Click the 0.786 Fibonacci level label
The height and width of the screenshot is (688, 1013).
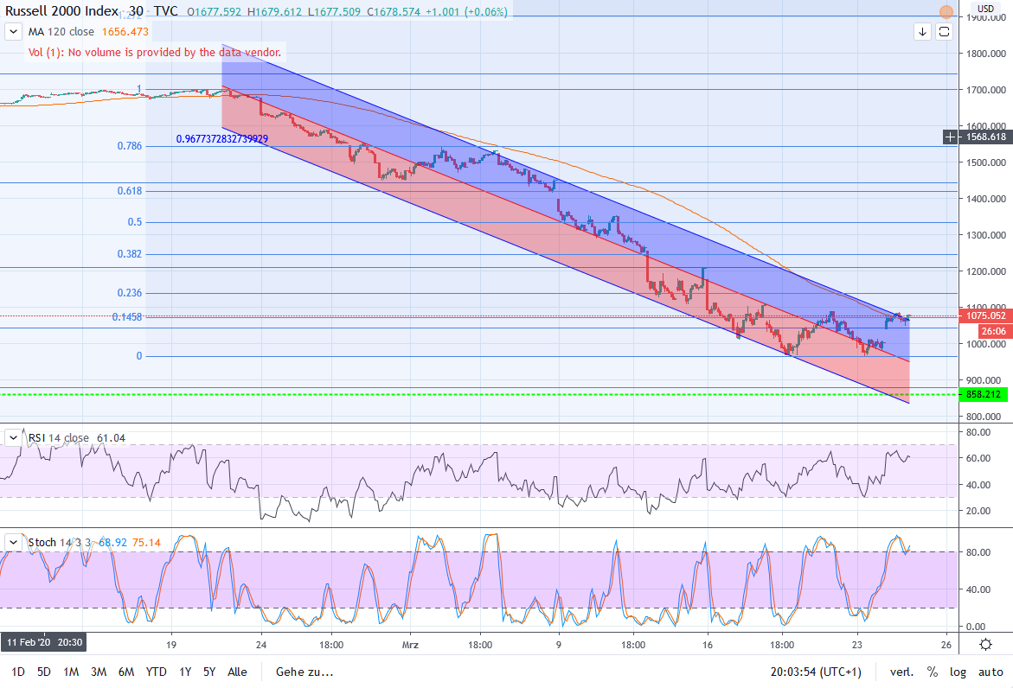point(129,146)
